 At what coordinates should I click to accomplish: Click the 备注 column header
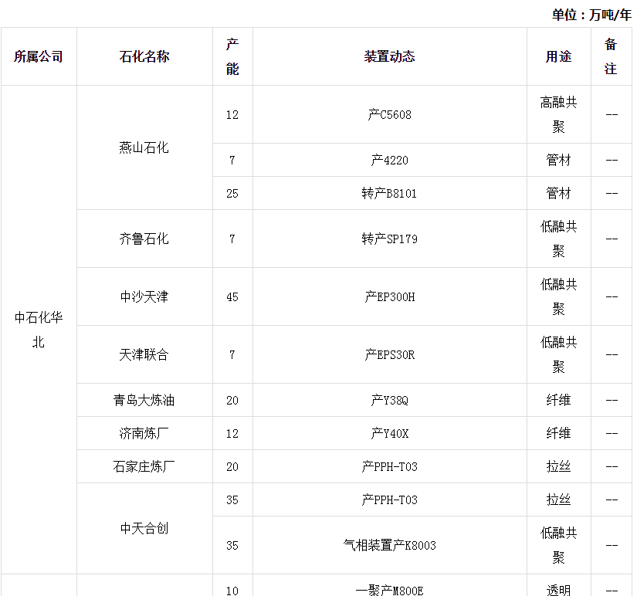pos(611,56)
